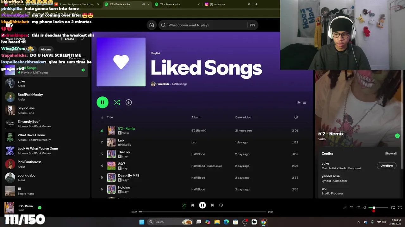Viewport: 405px width, 227px height.
Task: Open the Sincerely Boof album in library
Action: pyautogui.click(x=46, y=124)
